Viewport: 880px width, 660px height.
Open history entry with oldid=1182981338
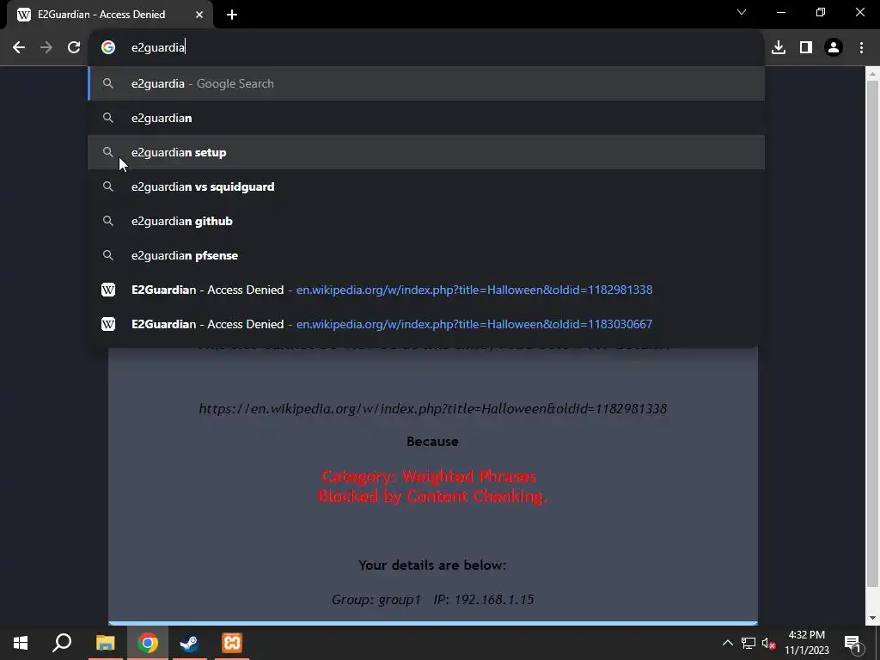426,290
